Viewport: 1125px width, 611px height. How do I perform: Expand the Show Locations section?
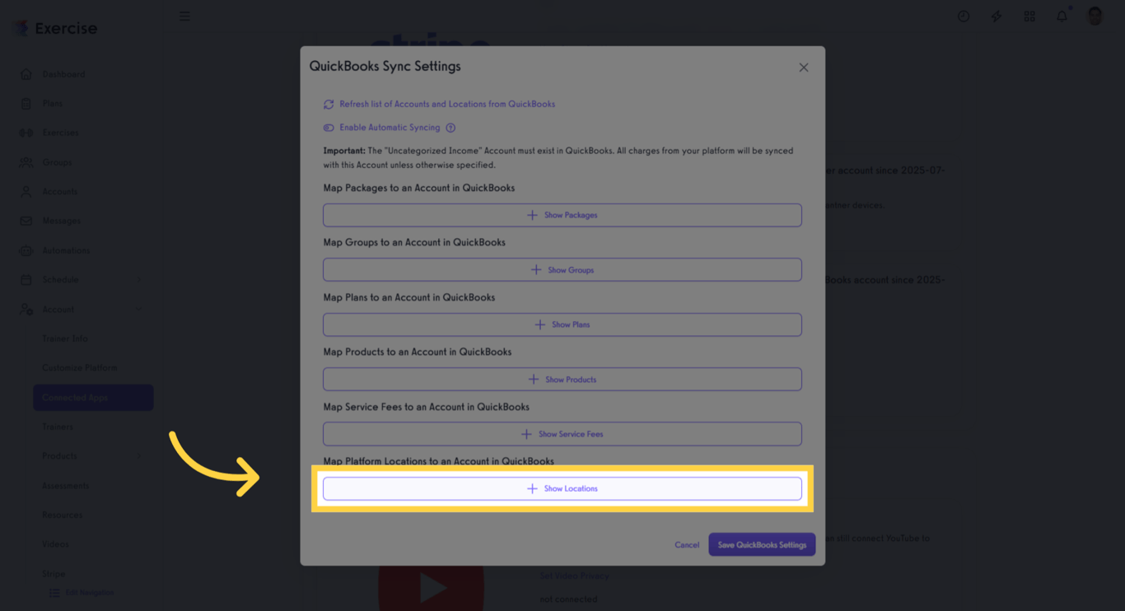(x=562, y=488)
